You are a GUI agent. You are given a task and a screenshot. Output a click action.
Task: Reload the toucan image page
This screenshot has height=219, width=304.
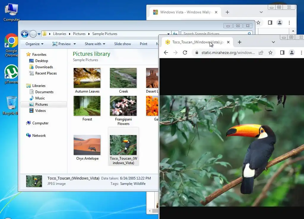185,53
